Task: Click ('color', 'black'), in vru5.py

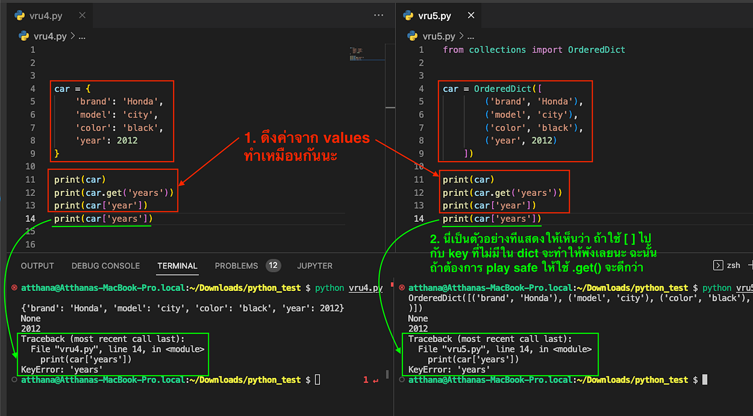Action: (534, 128)
